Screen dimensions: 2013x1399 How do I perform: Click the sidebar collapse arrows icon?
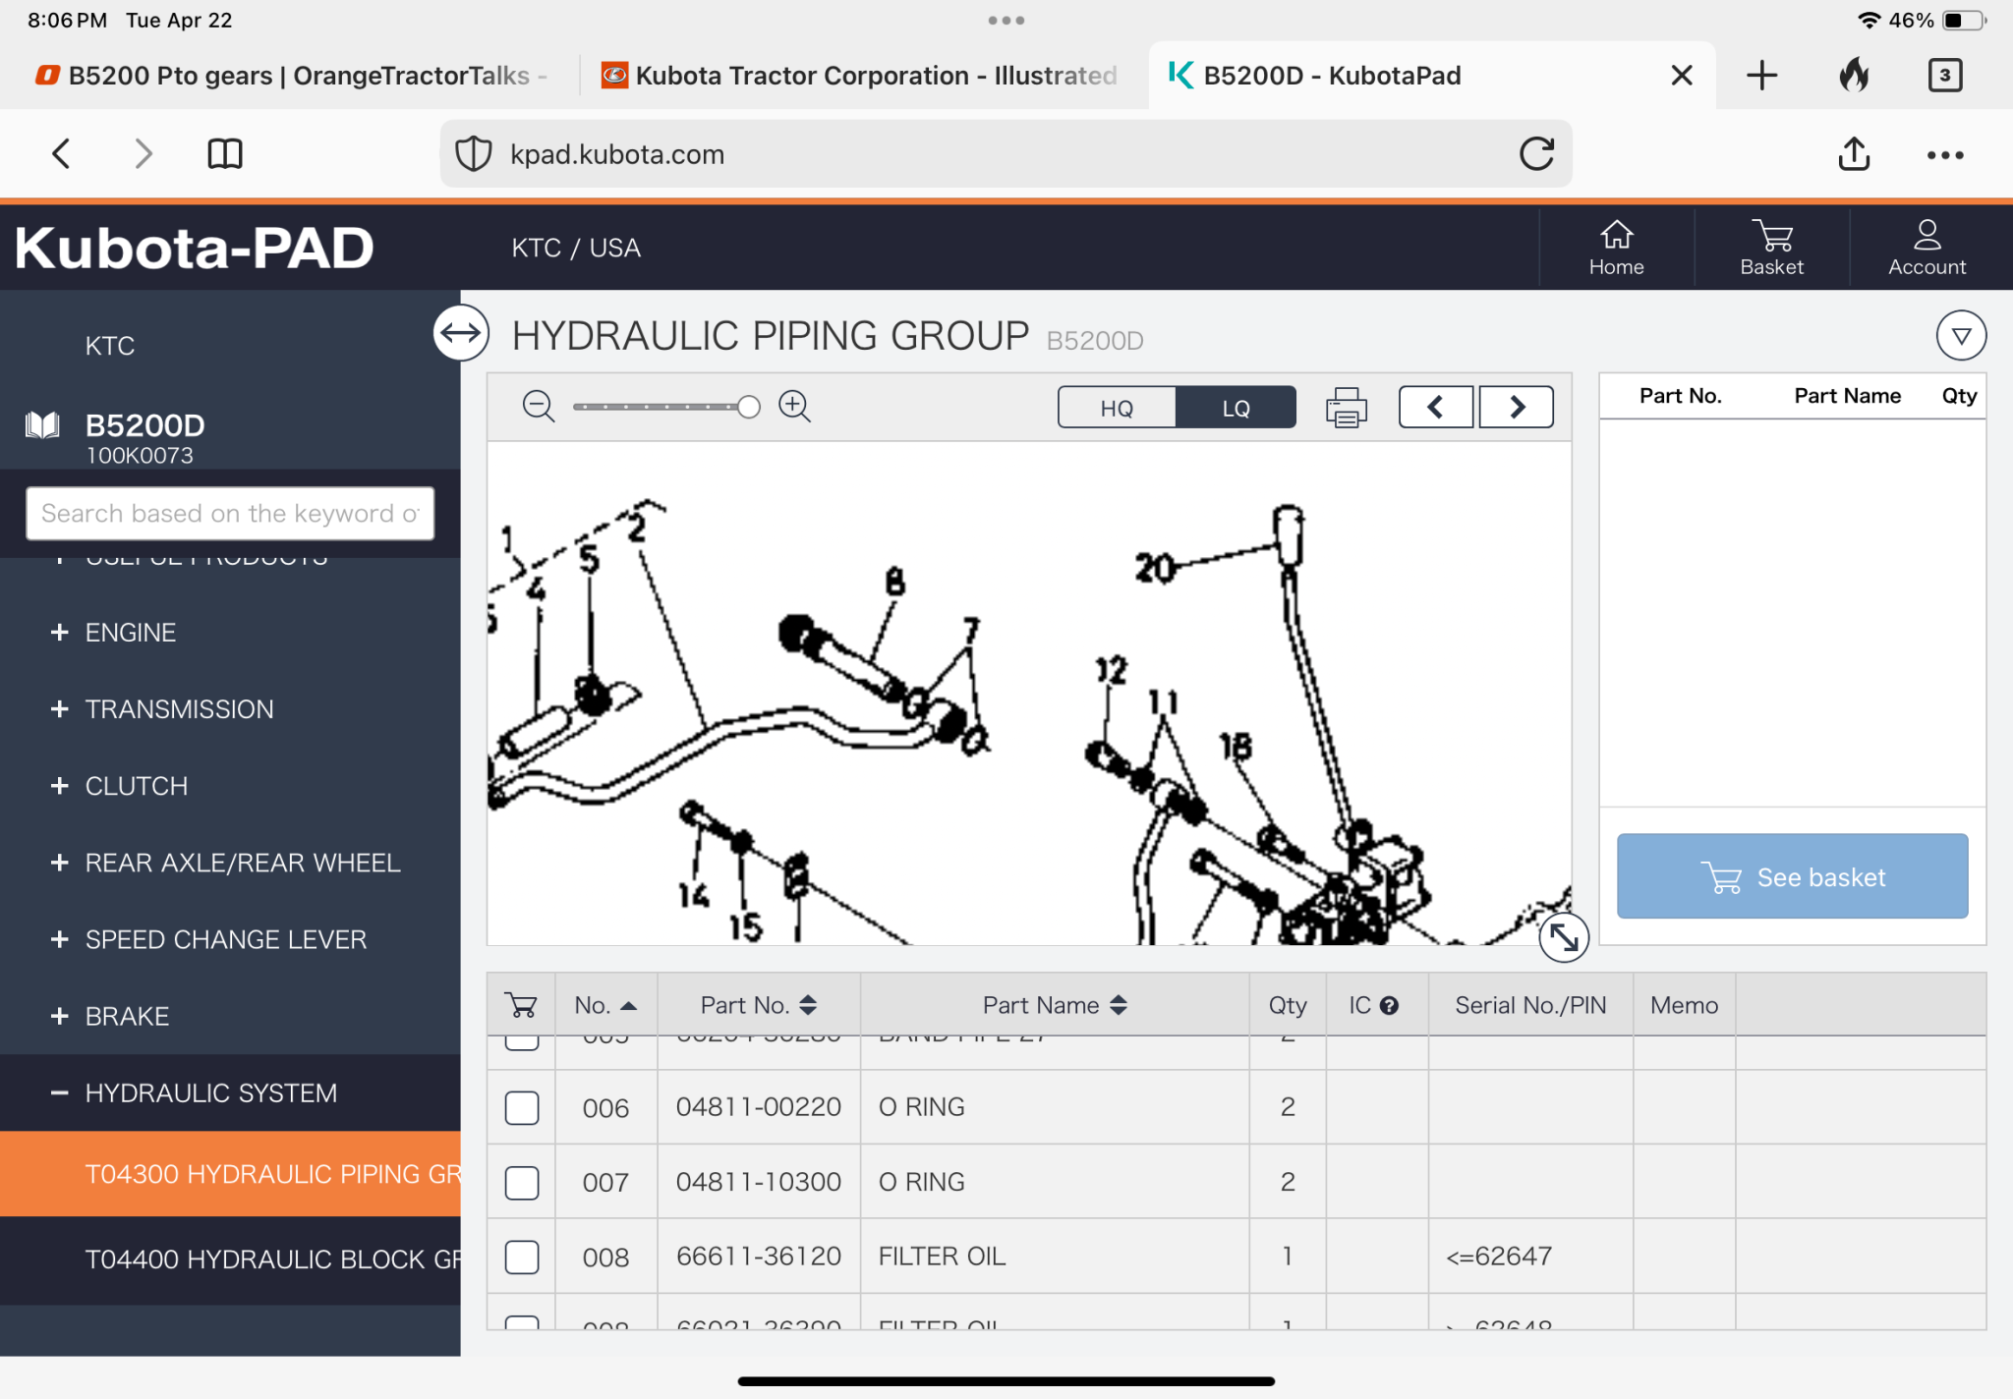pyautogui.click(x=461, y=333)
